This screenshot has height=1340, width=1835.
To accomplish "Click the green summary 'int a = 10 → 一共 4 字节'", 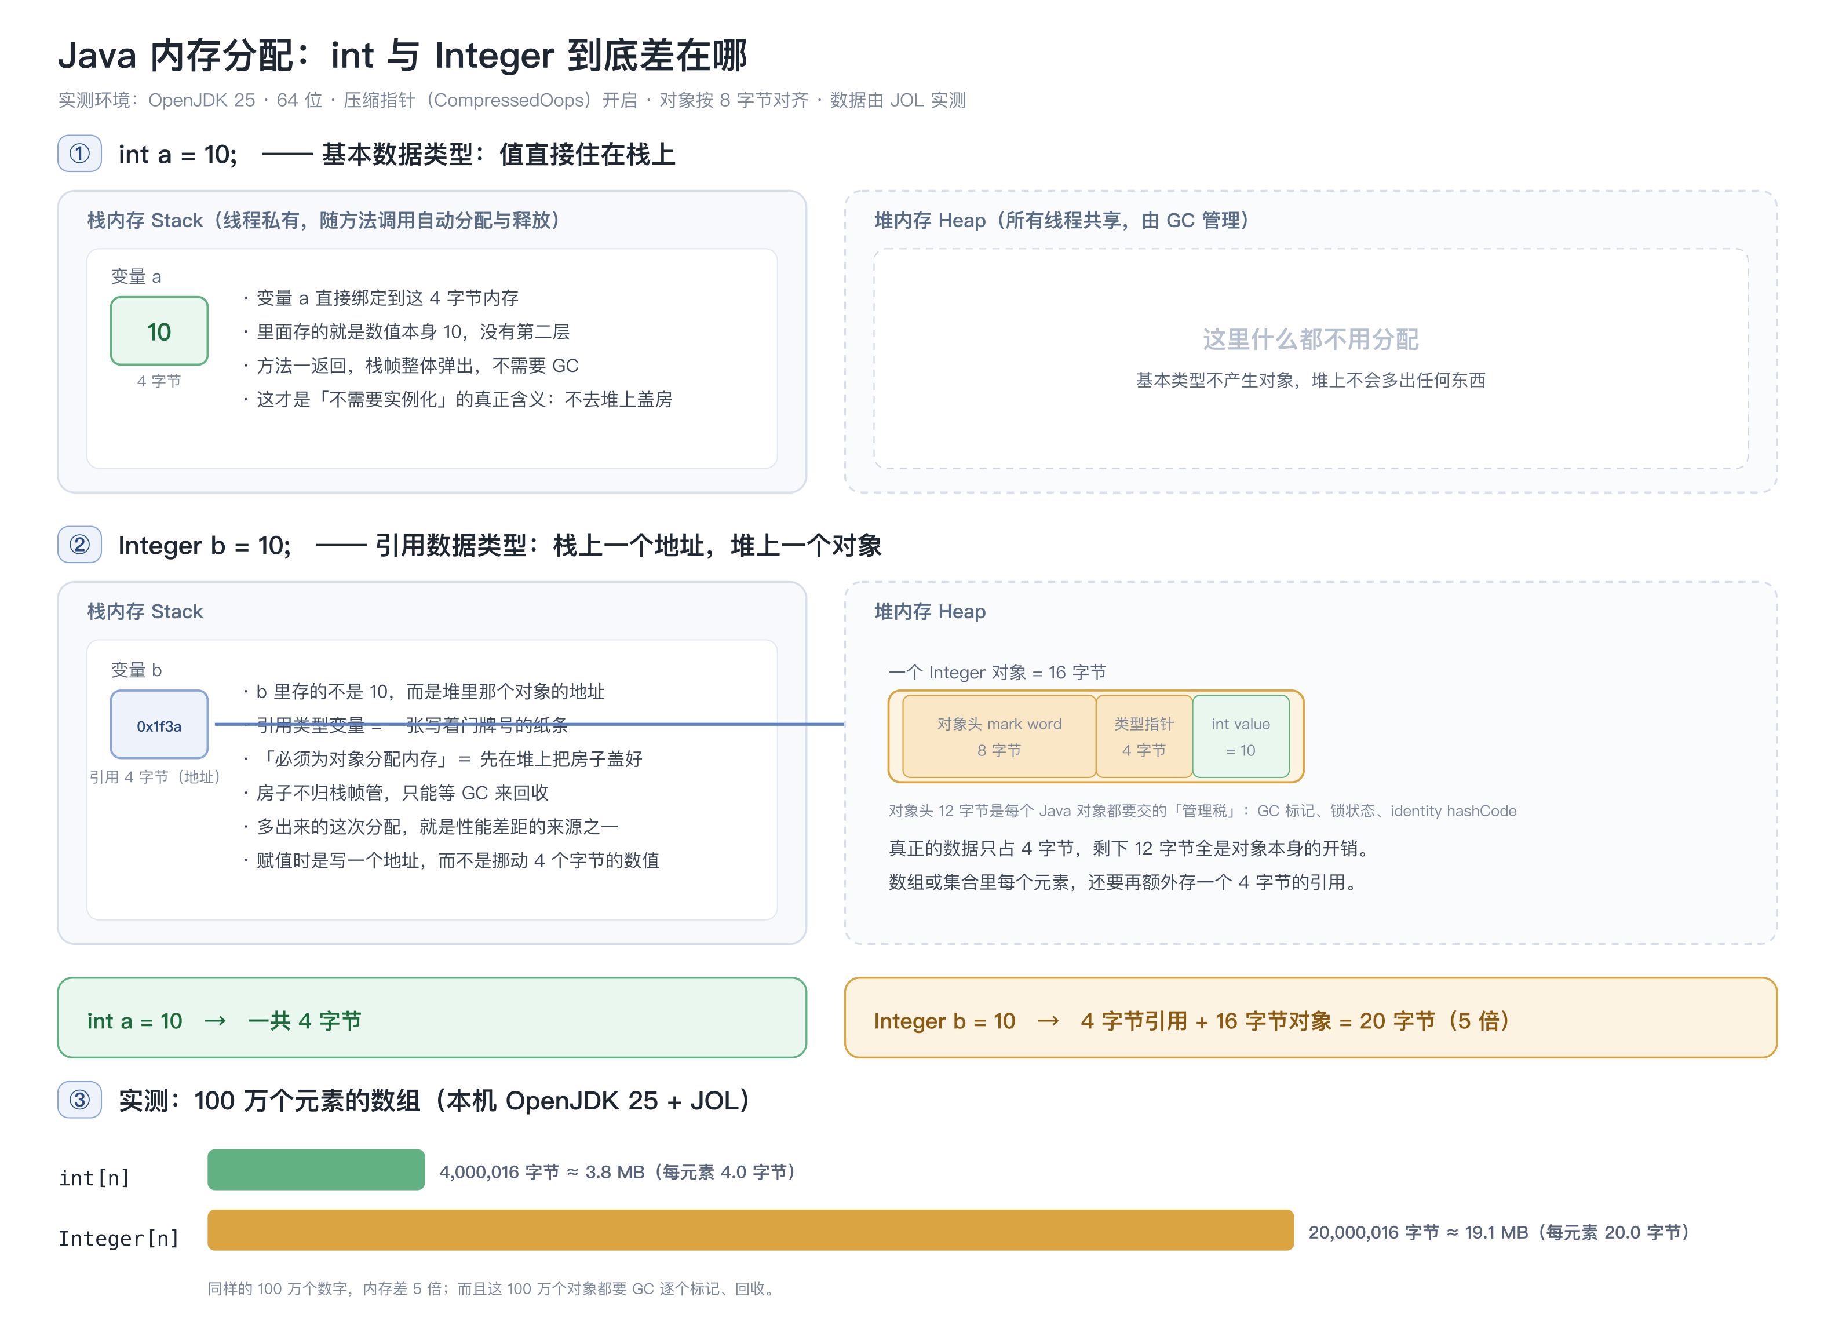I will coord(432,1018).
